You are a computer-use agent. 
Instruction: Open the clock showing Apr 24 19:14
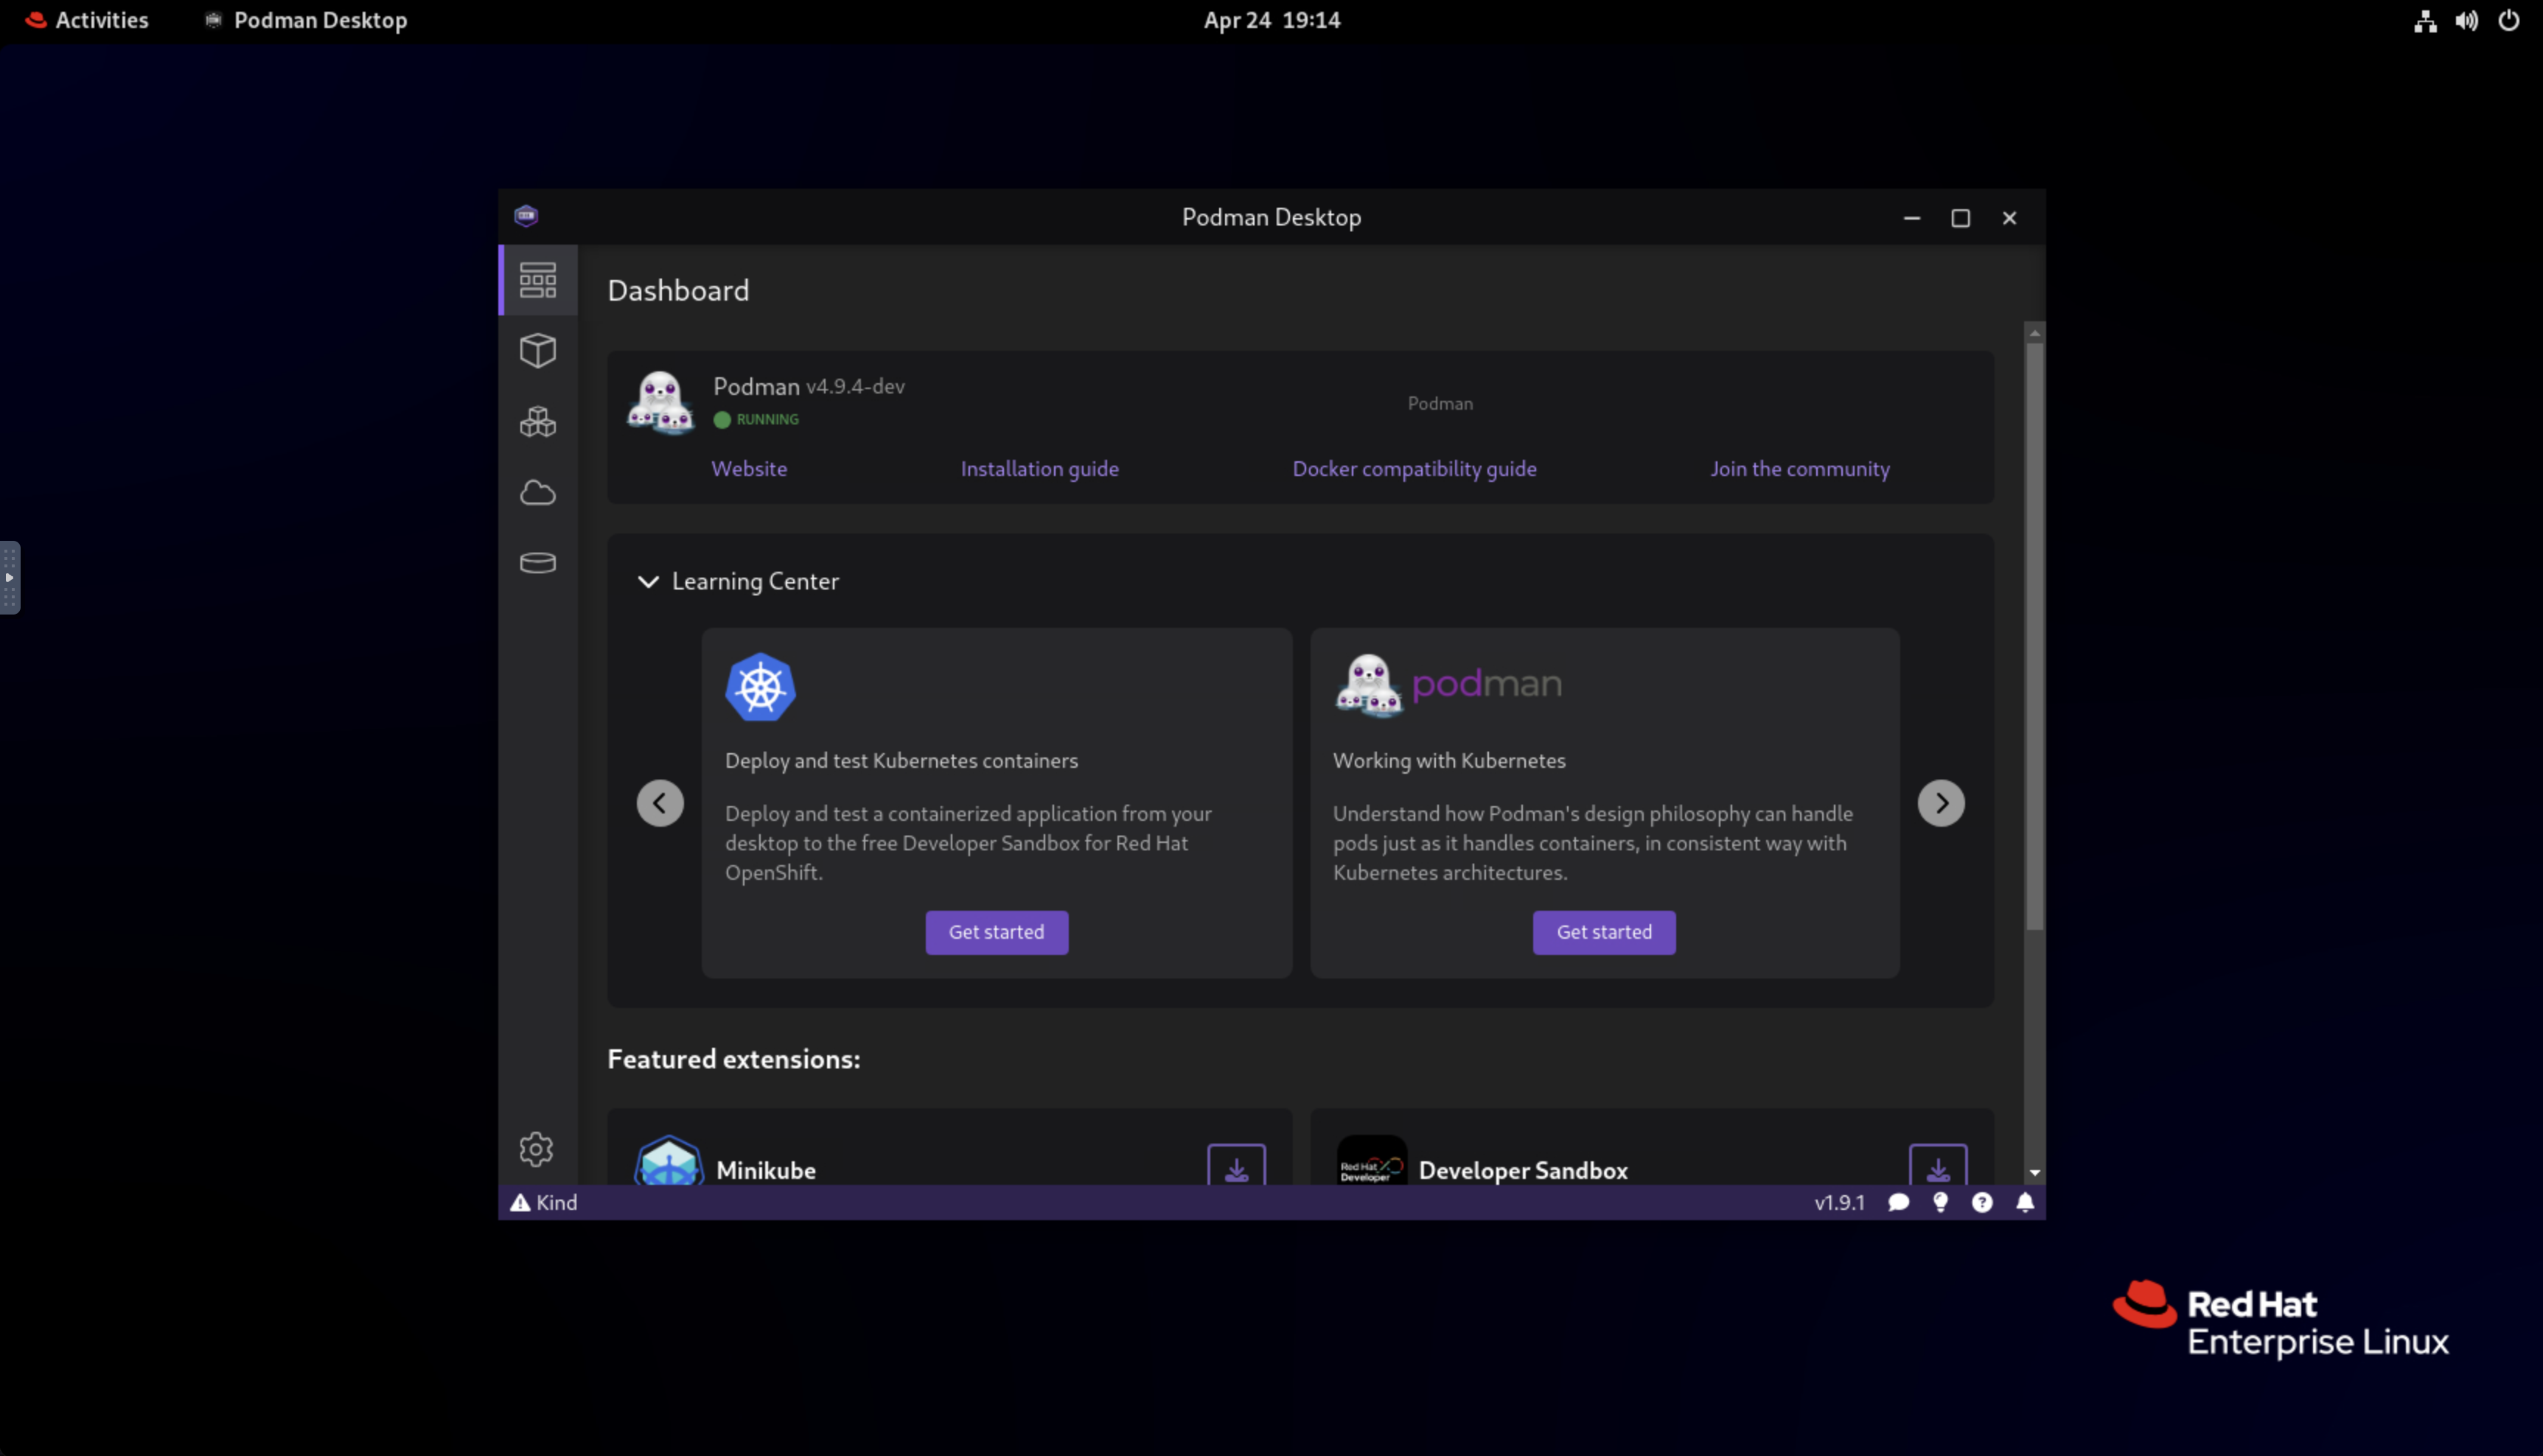tap(1271, 20)
